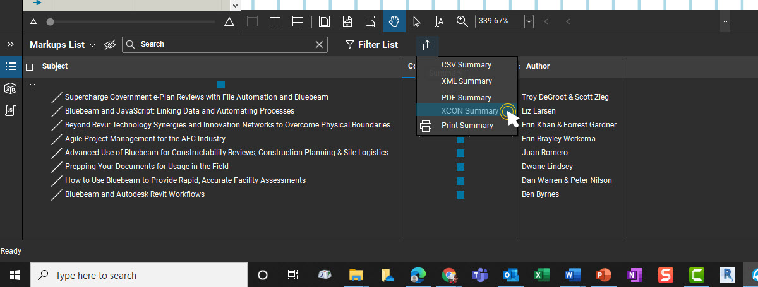758x287 pixels.
Task: Select the Pan hand tool
Action: pyautogui.click(x=394, y=21)
